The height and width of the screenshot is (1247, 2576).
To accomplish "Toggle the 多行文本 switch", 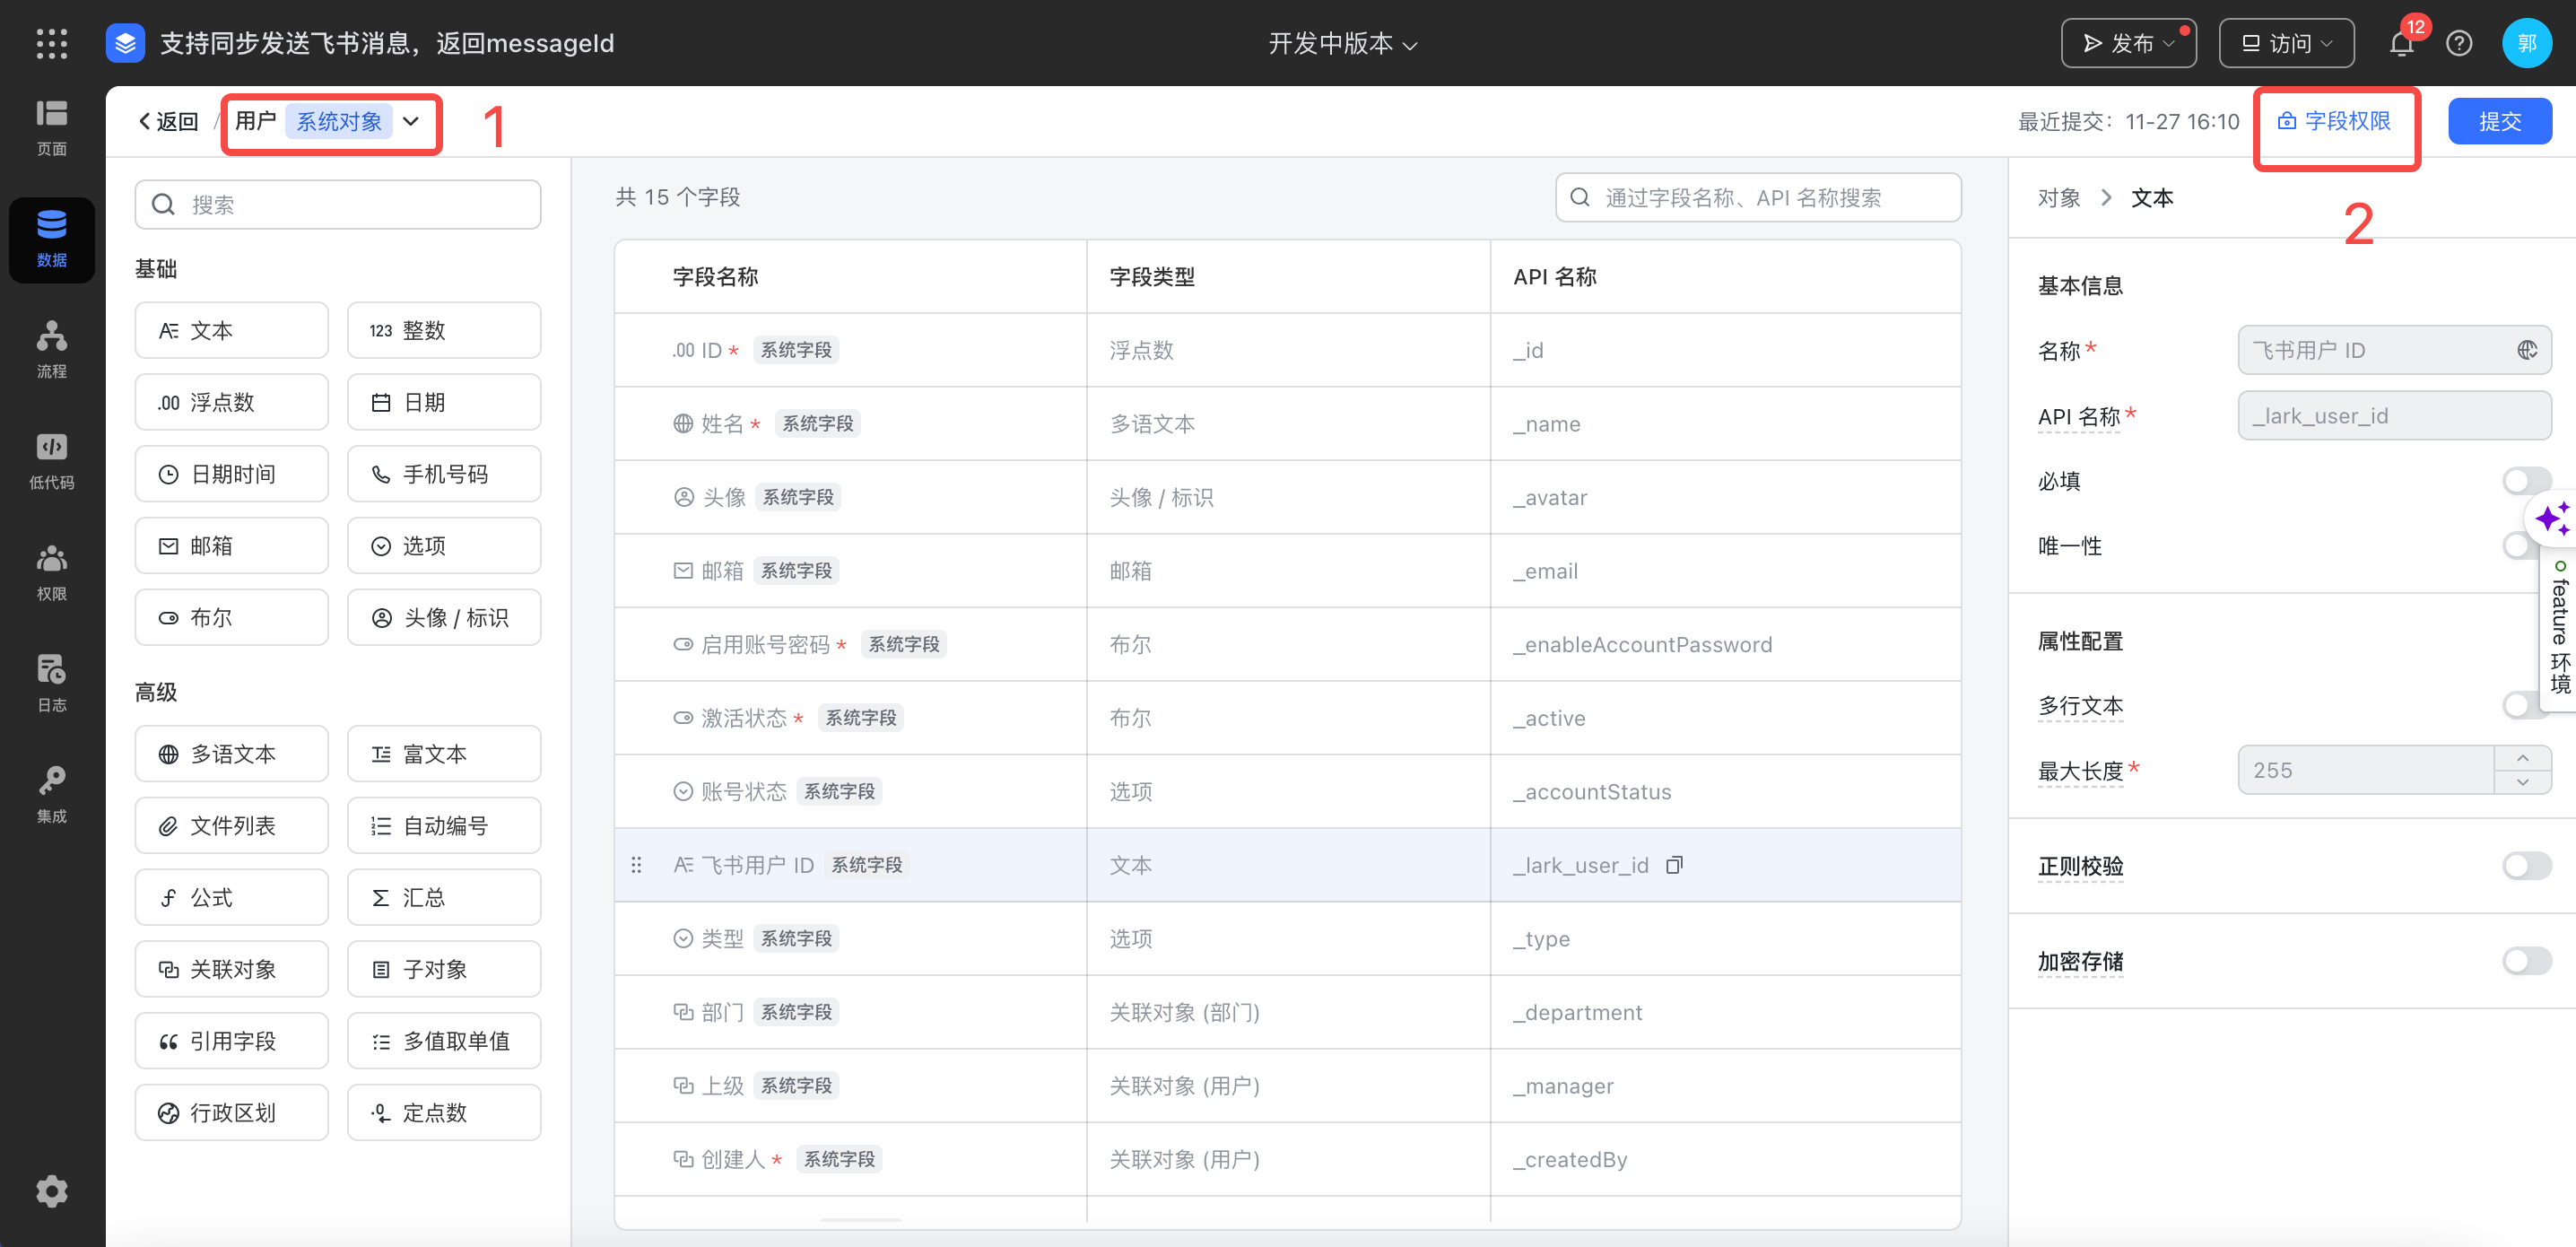I will (x=2522, y=705).
